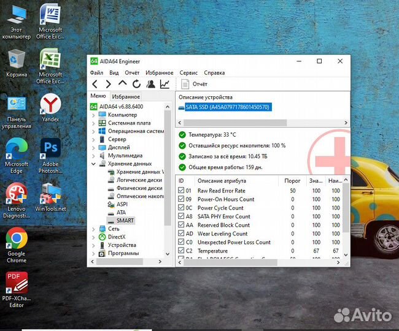Screen dimensions: 399x331
Task: Toggle the Raw Read Error Rate checkbox
Action: click(x=181, y=191)
